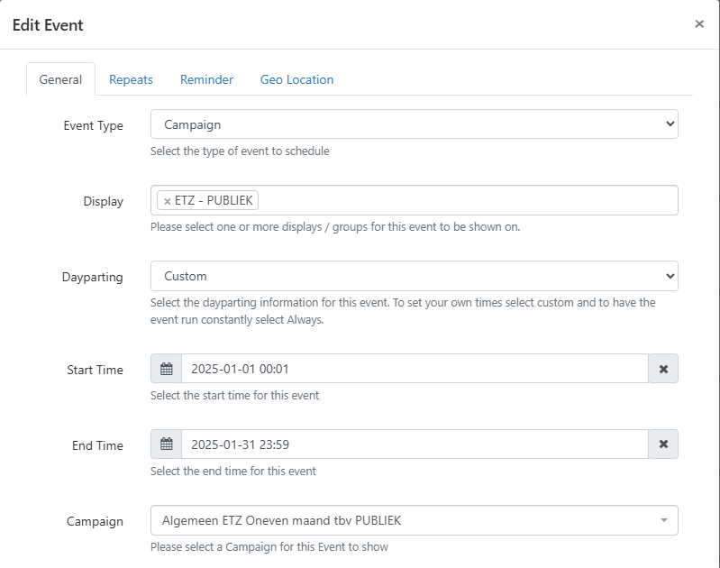Viewport: 720px width, 568px height.
Task: Select the General tab
Action: tap(60, 79)
